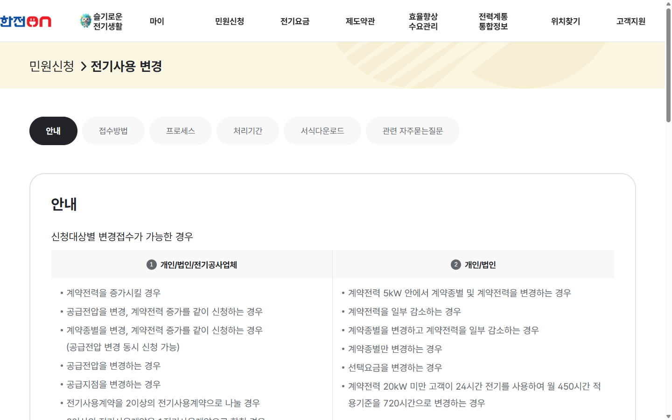Click the scrollbar up arrow
This screenshot has width=672, height=420.
(x=668, y=3)
